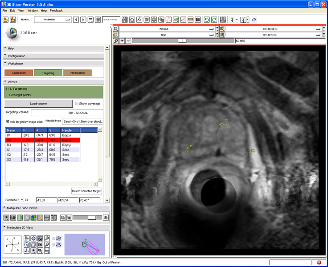This screenshot has width=328, height=267.
Task: Switch to the Calibration workphase
Action: (19, 73)
